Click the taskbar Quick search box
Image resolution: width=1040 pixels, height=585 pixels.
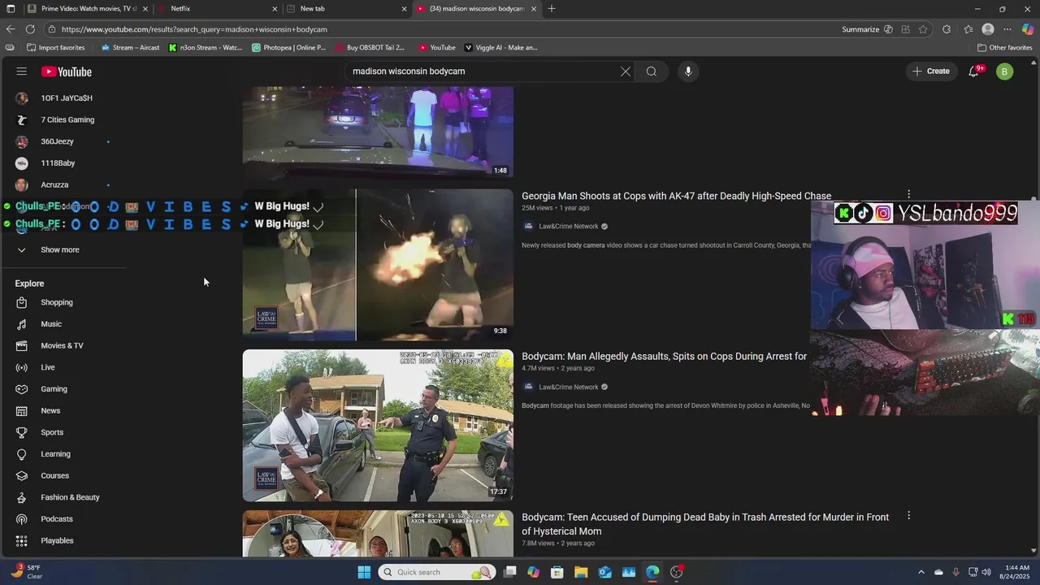(437, 572)
